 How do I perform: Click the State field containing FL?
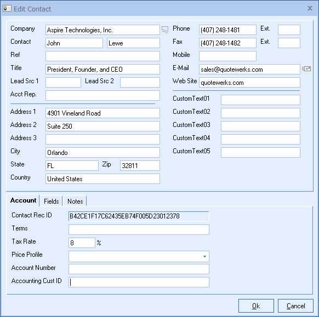(72, 165)
